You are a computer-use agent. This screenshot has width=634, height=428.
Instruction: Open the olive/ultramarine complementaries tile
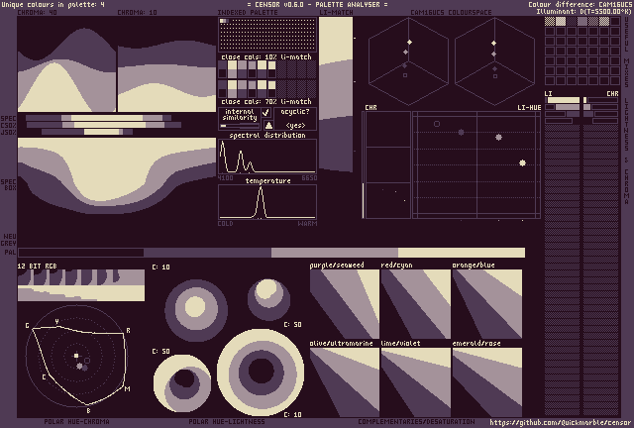click(x=345, y=382)
